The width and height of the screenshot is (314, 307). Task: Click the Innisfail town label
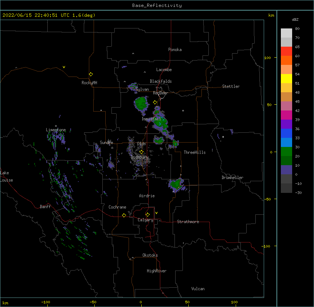coord(151,119)
